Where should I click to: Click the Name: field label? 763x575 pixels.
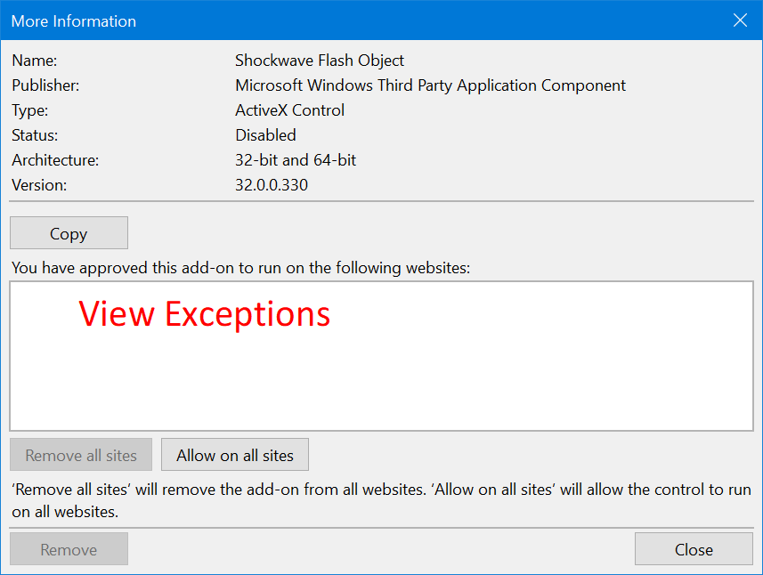point(34,61)
